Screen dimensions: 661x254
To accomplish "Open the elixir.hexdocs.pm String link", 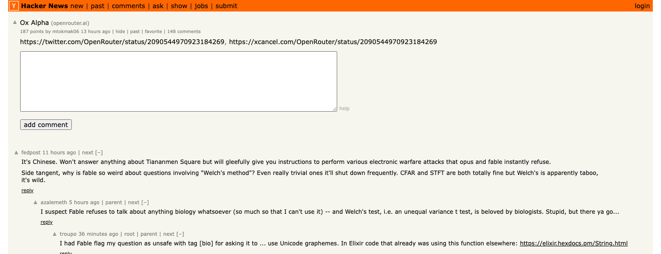I will [573, 243].
